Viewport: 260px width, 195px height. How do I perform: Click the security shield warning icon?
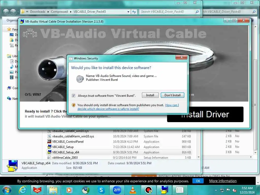[x=74, y=105]
